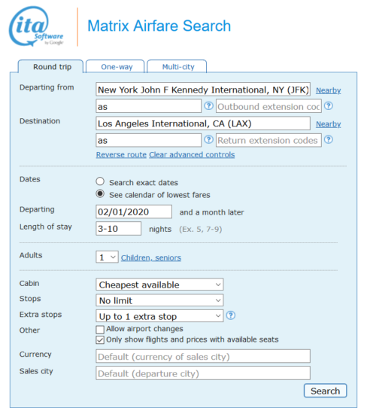Click the Departing date field
367x414 pixels.
pos(134,212)
